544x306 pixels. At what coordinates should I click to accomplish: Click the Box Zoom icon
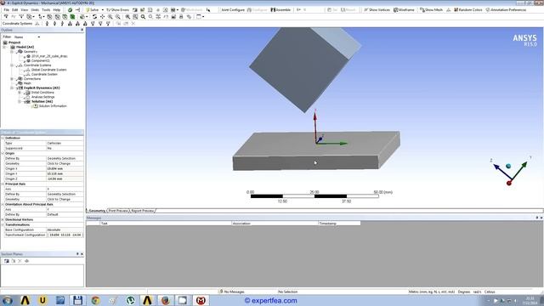(x=117, y=17)
